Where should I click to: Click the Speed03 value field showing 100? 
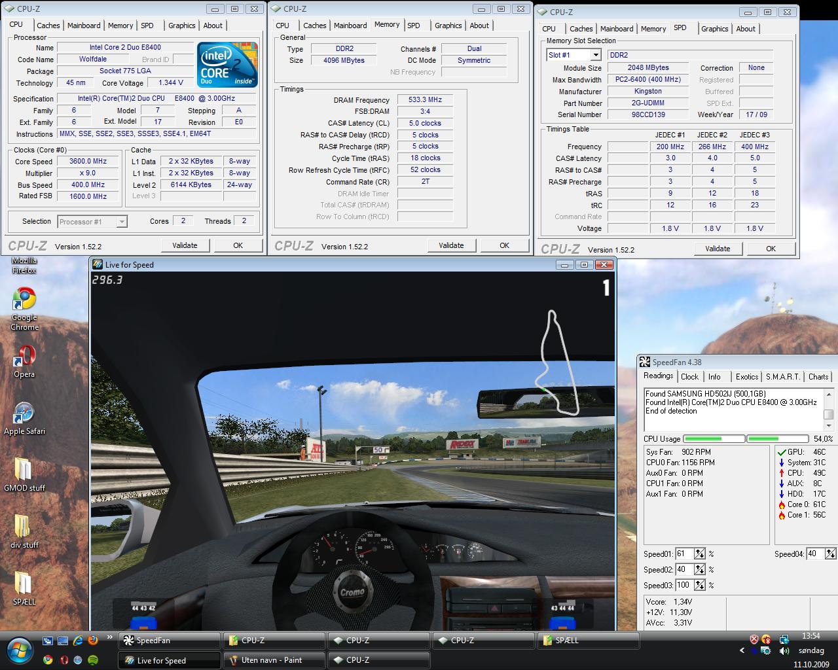point(684,586)
